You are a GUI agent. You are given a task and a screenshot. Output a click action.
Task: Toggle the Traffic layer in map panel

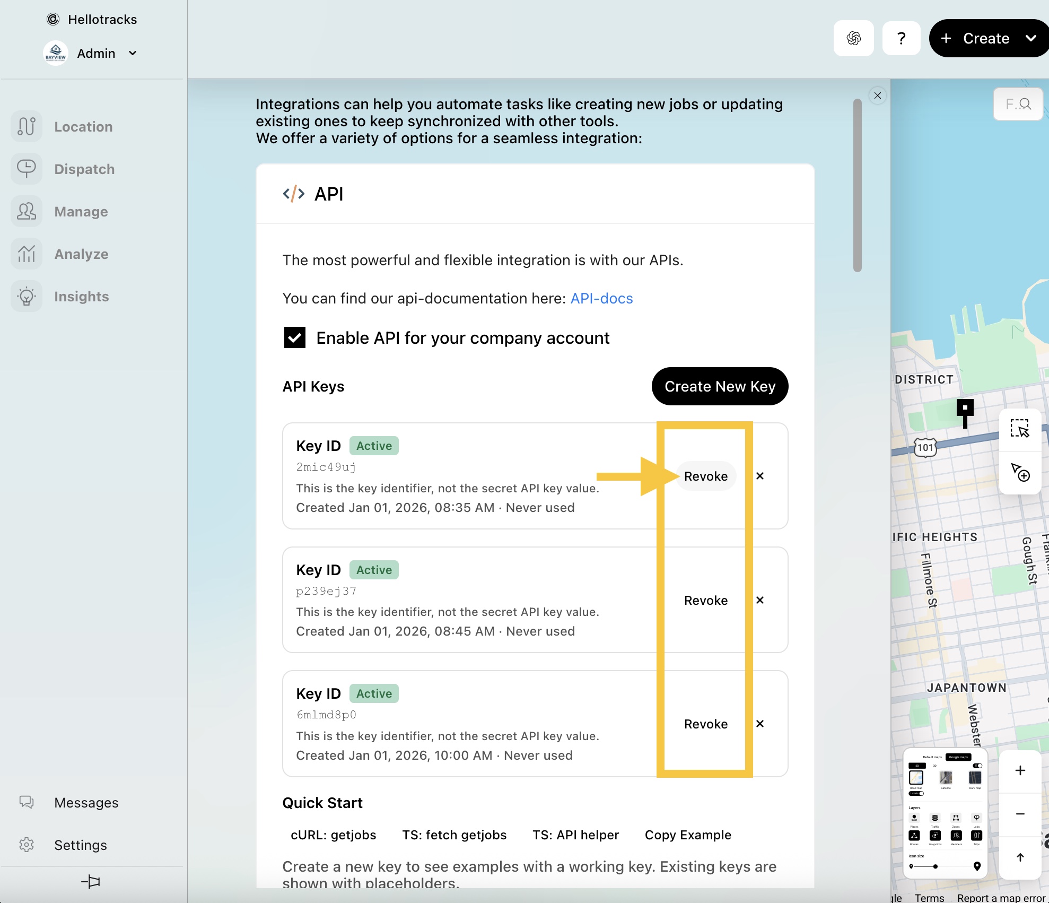(x=935, y=818)
